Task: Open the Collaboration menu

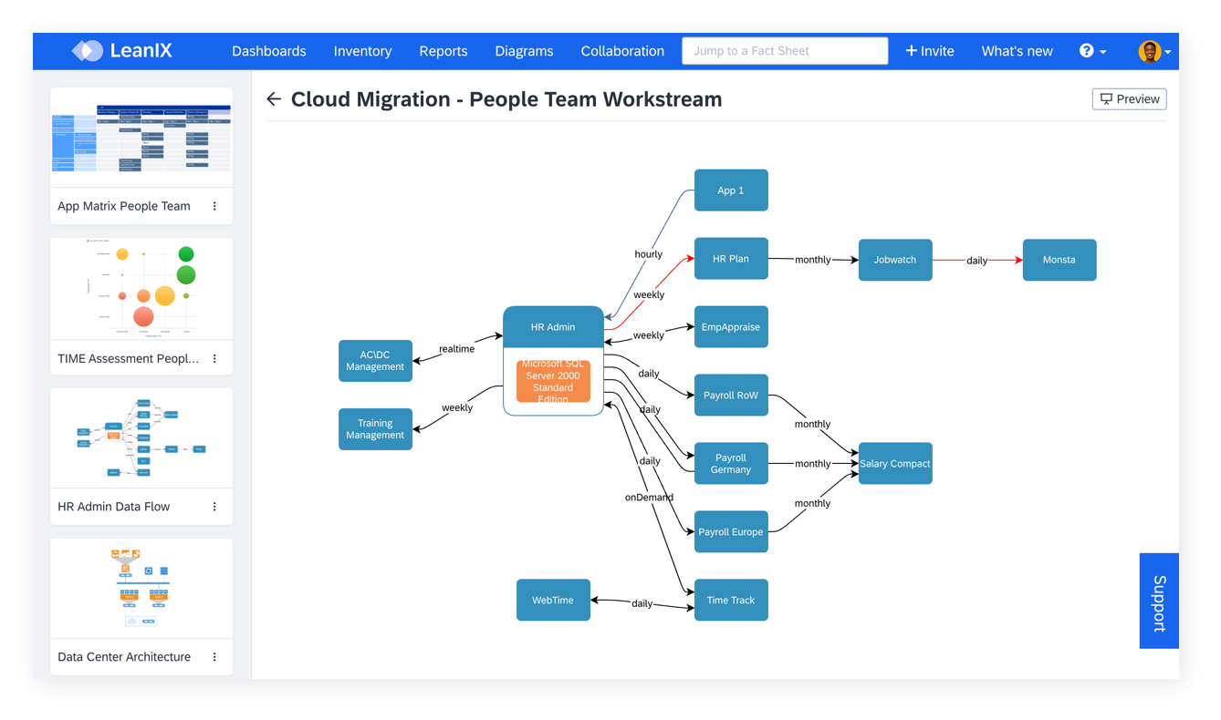Action: pyautogui.click(x=622, y=51)
